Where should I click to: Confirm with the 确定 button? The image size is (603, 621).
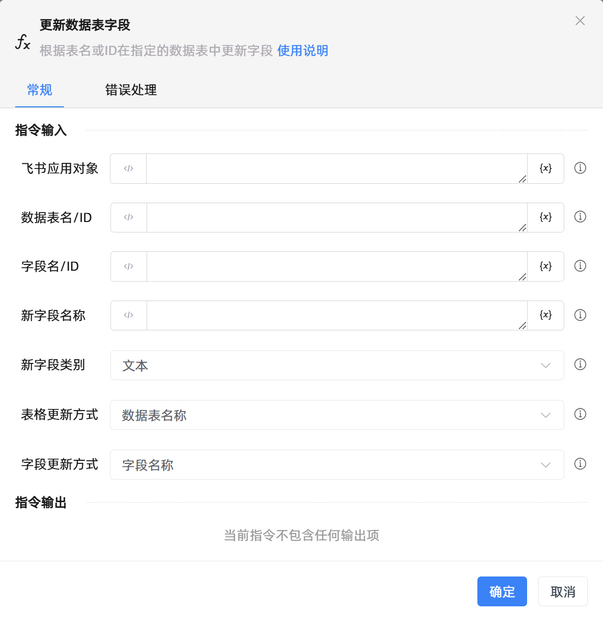502,591
